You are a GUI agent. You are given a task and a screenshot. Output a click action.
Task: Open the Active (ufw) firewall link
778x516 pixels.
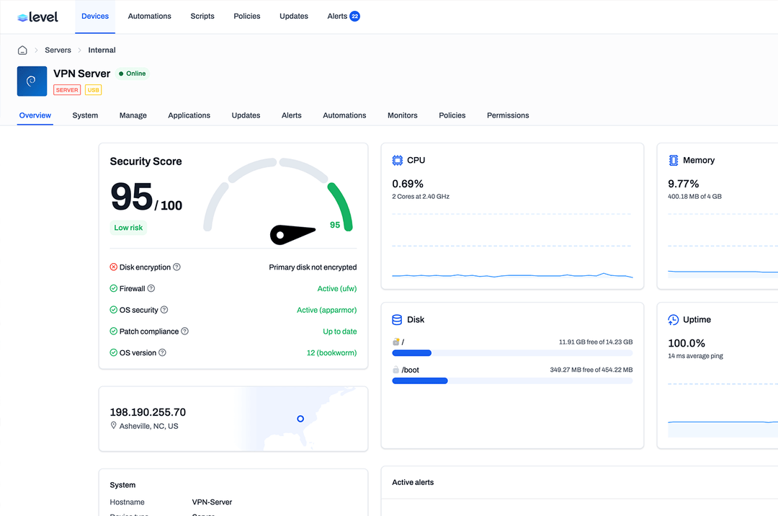[x=337, y=288]
